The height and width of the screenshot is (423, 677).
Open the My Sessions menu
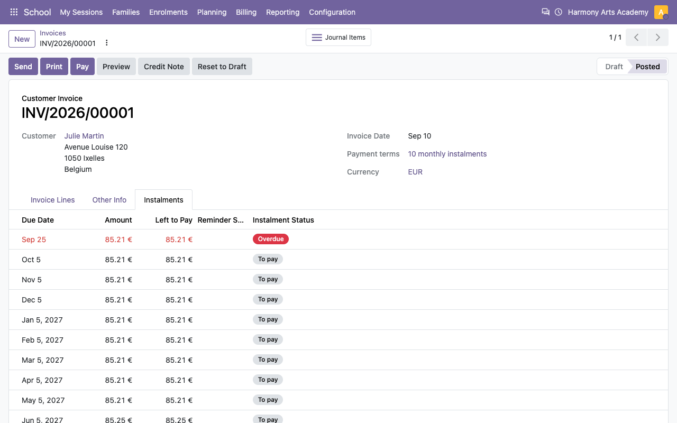pyautogui.click(x=81, y=12)
